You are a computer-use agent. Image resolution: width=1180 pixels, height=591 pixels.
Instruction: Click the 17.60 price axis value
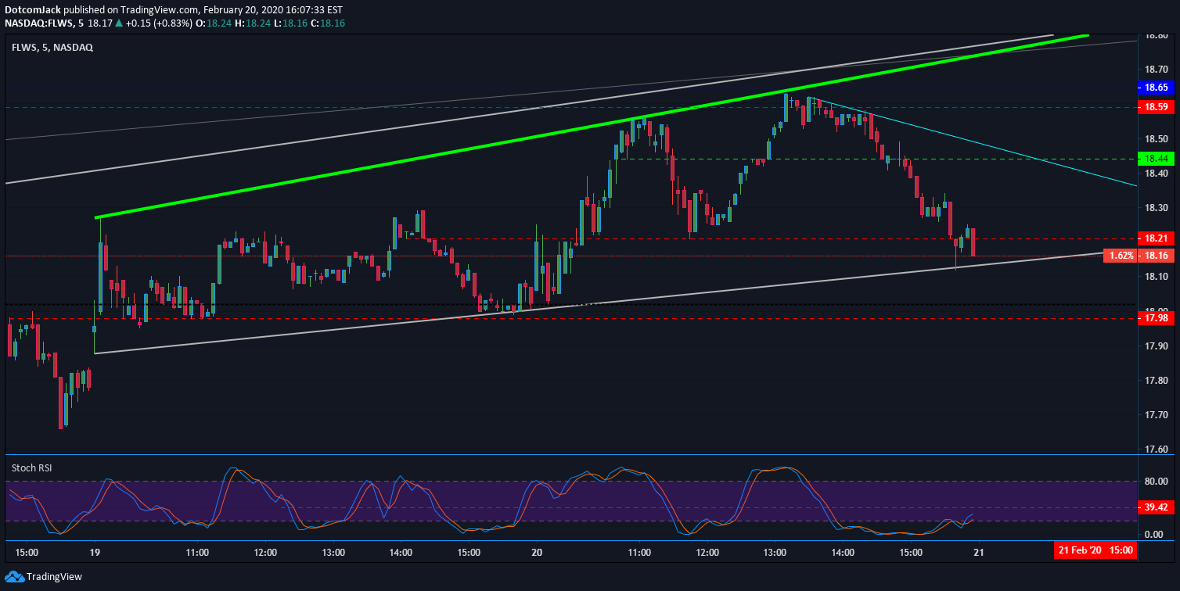pos(1157,450)
